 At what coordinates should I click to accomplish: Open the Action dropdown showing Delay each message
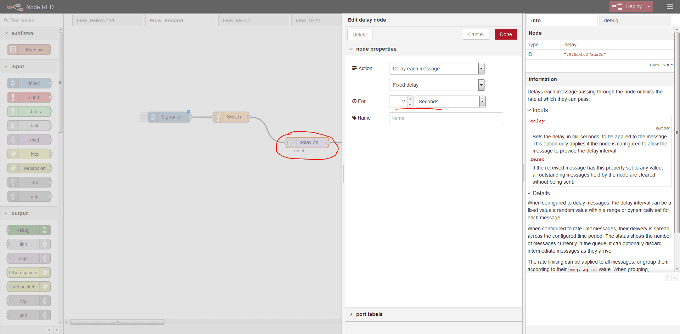[x=436, y=69]
